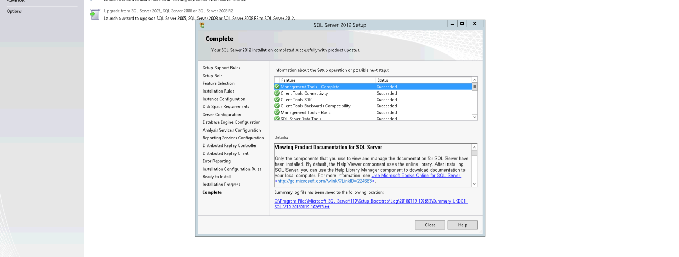This screenshot has width=679, height=257.
Task: Select Client Tools Connectivity row
Action: (373, 93)
